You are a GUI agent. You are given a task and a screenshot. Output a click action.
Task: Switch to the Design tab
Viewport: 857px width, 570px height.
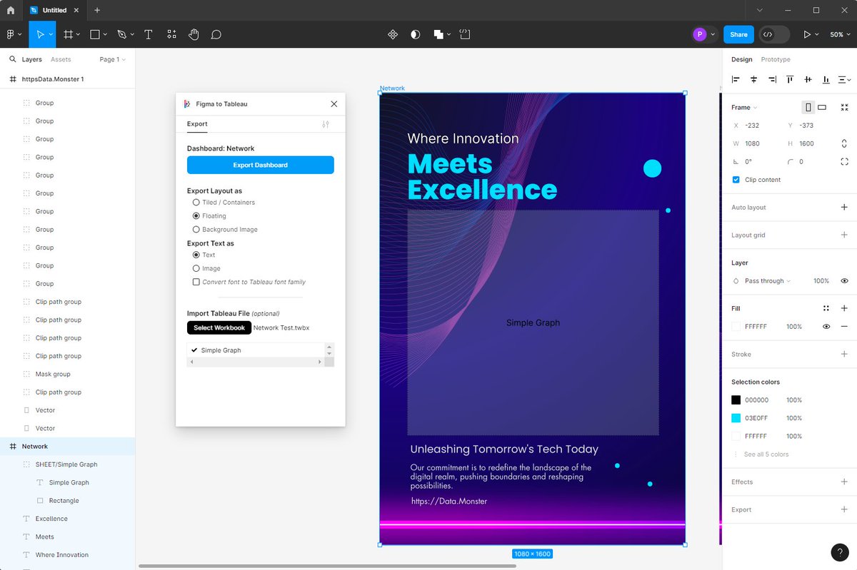[741, 59]
